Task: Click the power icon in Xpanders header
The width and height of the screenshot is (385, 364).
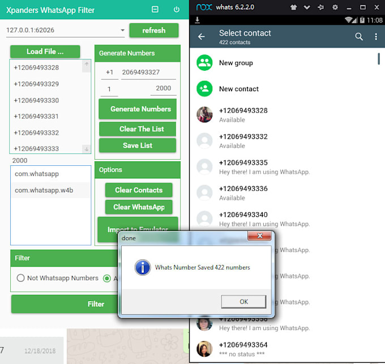Action: (176, 10)
